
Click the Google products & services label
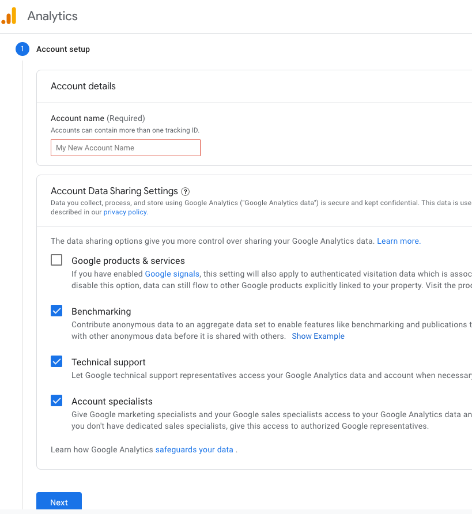[128, 260]
